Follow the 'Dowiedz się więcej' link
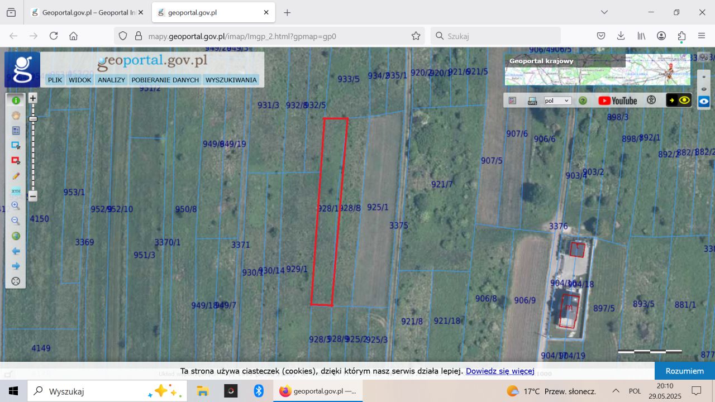Screen dimensions: 715x402 (500, 371)
